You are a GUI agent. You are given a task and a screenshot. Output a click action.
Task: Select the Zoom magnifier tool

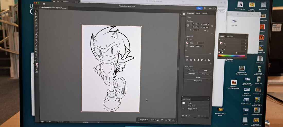[x=36, y=57]
